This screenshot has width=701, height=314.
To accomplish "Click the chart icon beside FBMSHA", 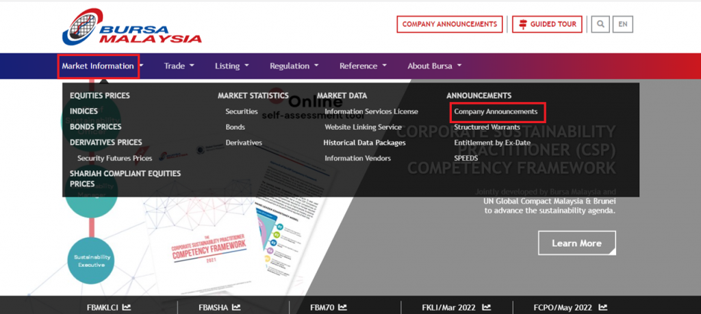I will 236,307.
